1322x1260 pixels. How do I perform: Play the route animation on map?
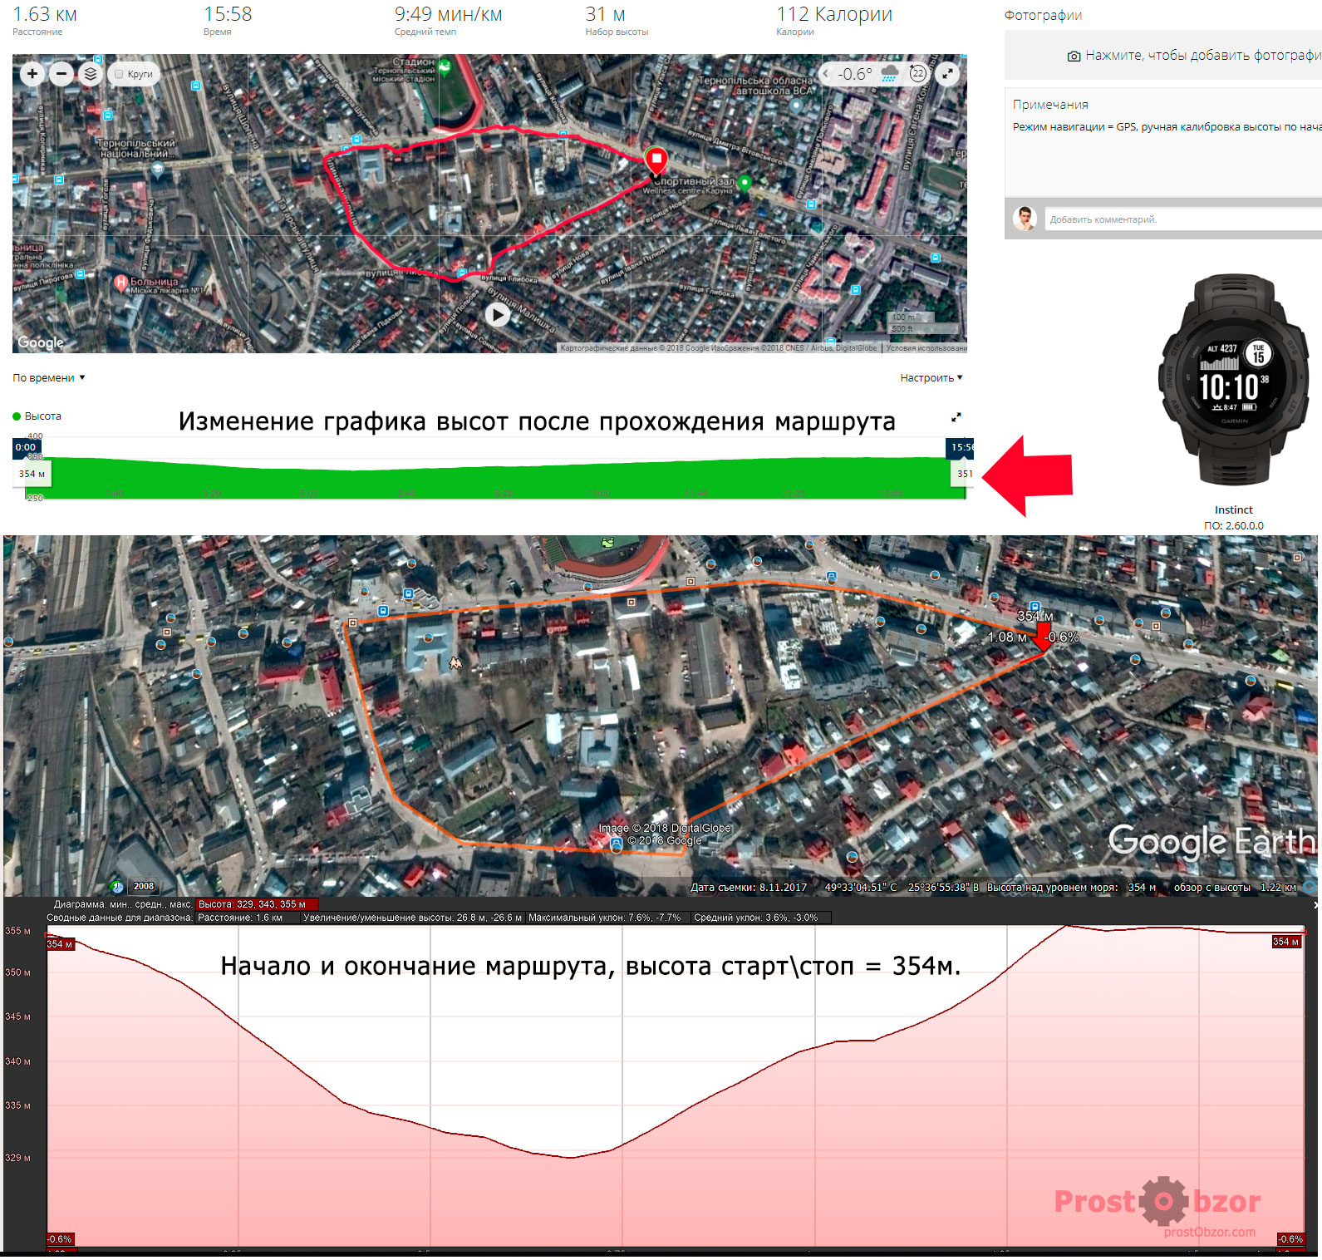click(x=497, y=314)
